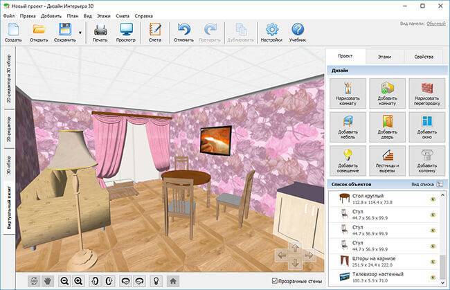This screenshot has width=450, height=290.
Task: Toggle visibility eye for Стол круглый
Action: coord(433,199)
